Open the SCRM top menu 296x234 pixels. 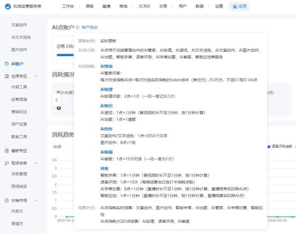[x=145, y=6]
